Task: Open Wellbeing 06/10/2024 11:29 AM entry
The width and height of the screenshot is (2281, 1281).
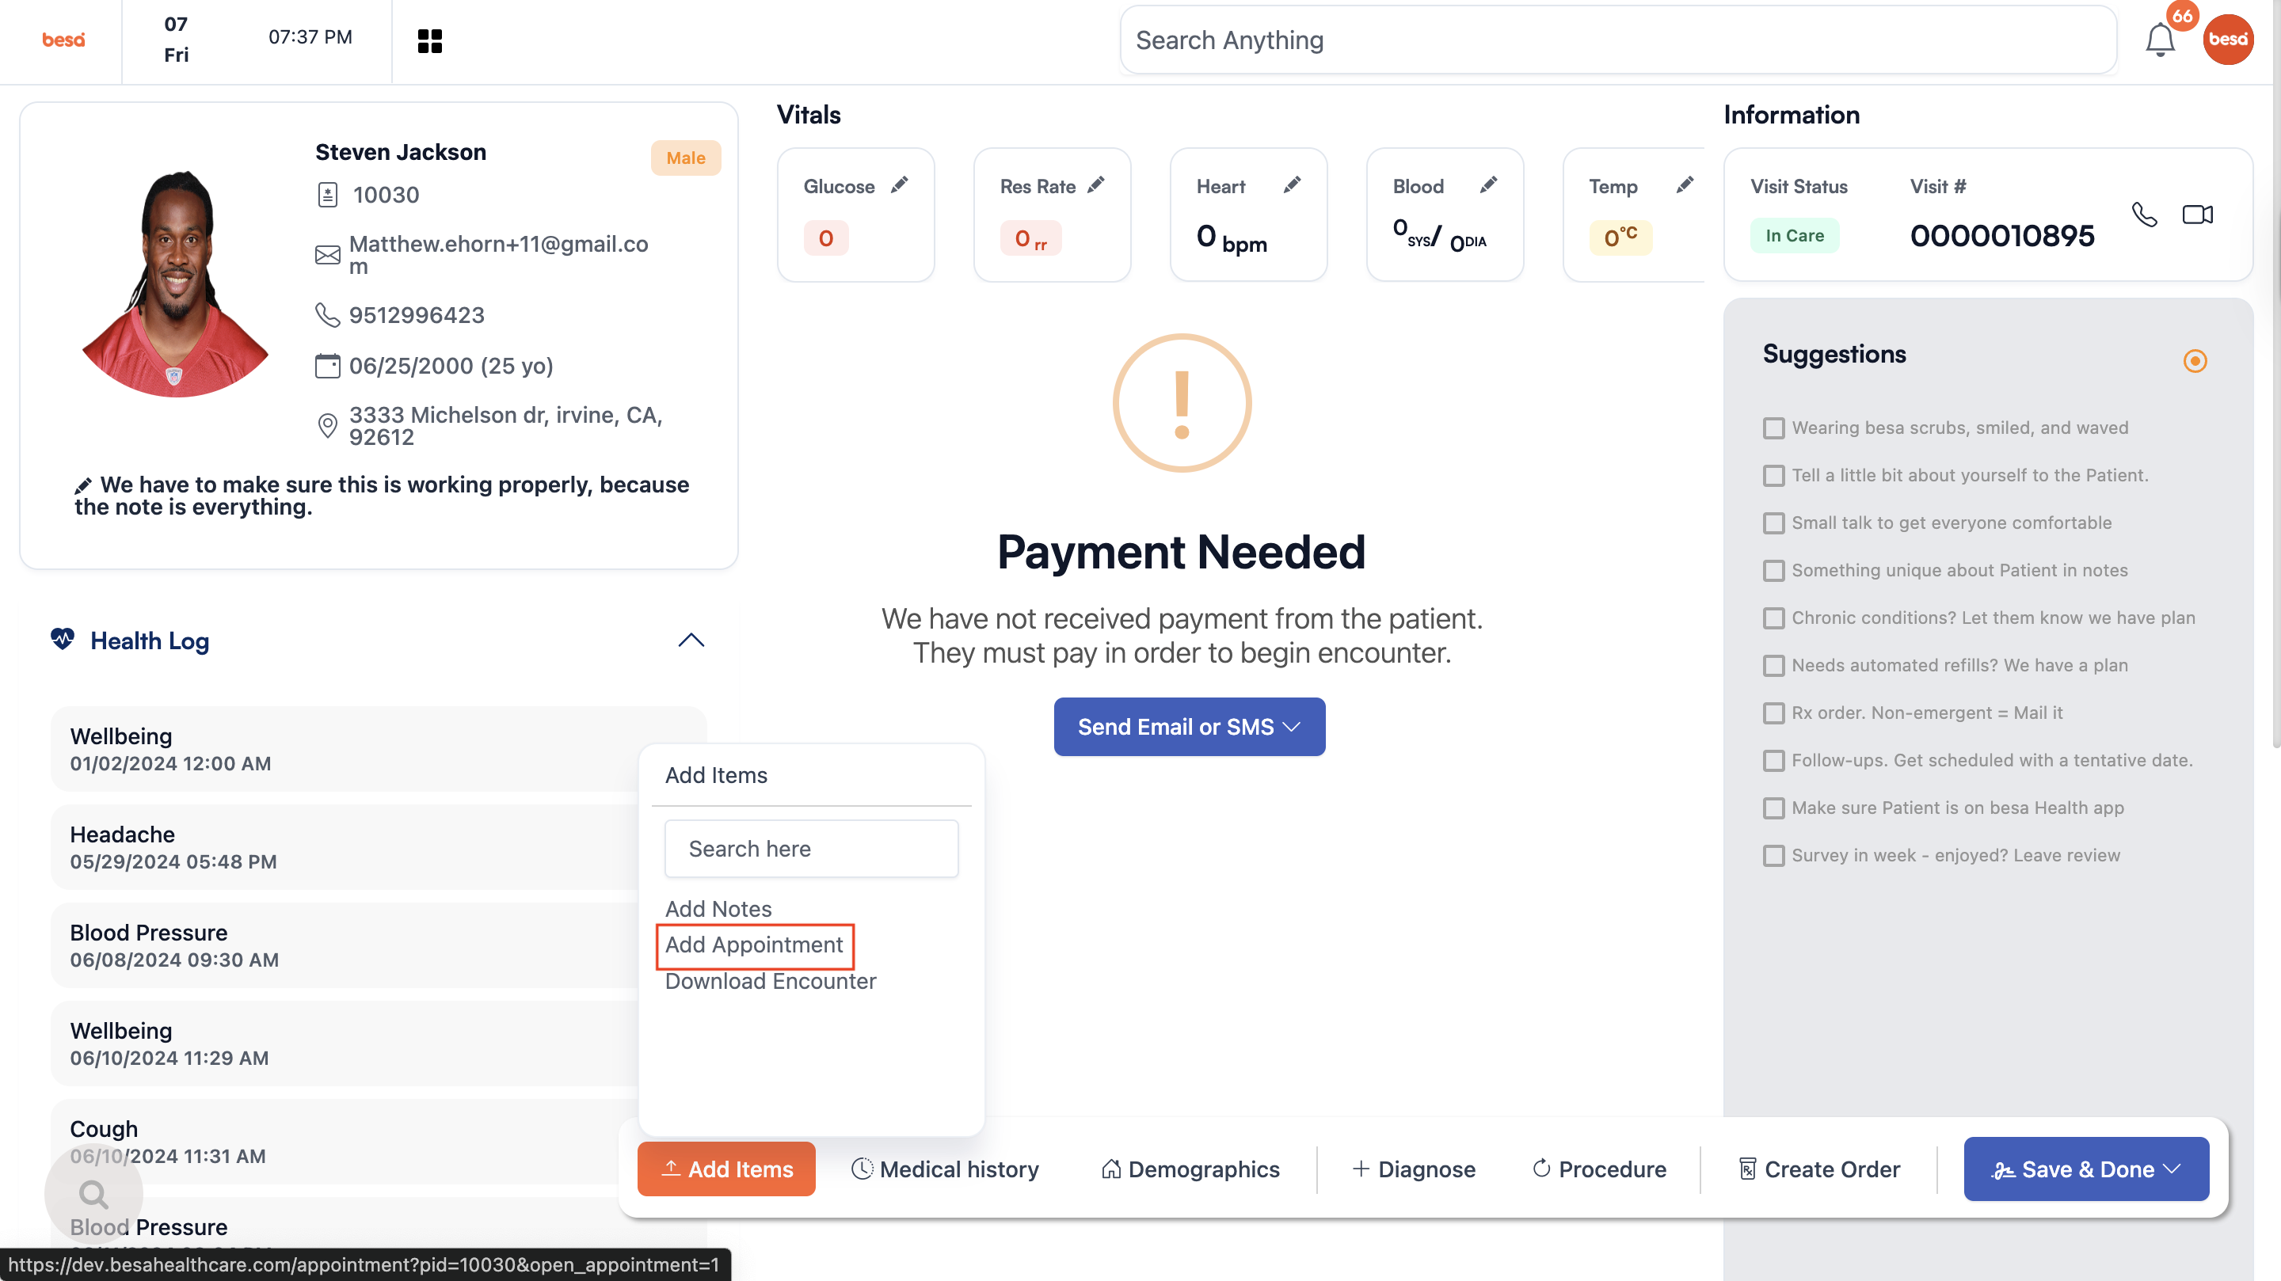Action: (x=378, y=1043)
